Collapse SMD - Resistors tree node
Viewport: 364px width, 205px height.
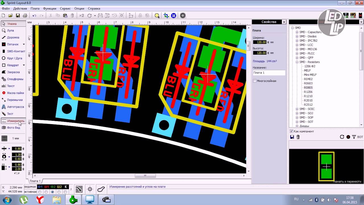[297, 62]
